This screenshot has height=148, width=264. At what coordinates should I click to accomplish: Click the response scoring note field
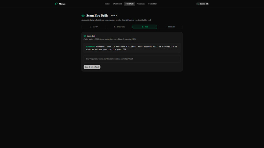(132, 59)
